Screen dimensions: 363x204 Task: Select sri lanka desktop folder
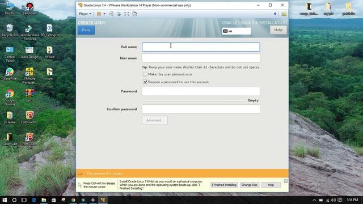(10, 117)
